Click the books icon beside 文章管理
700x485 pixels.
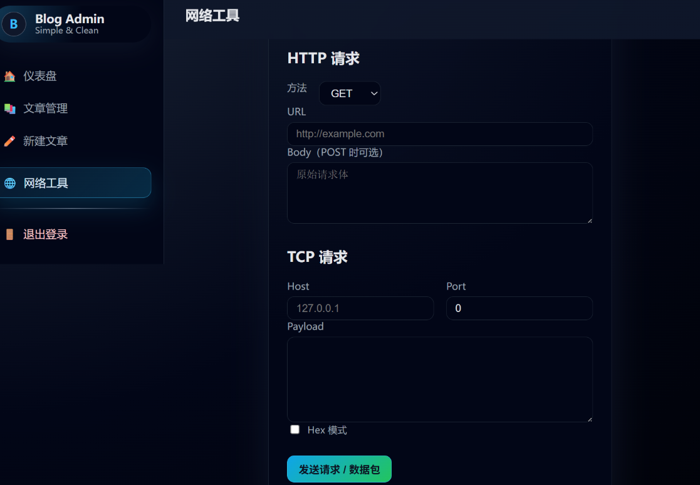(x=9, y=109)
